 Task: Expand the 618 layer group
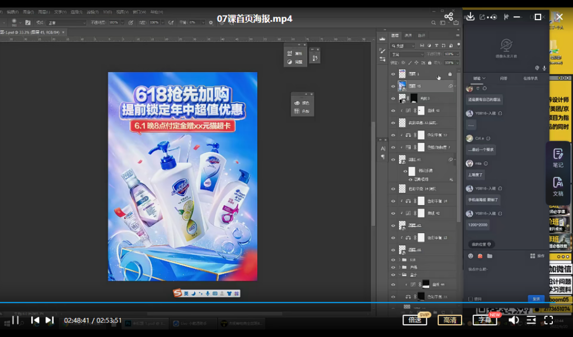tap(400, 260)
